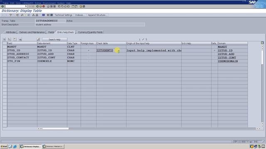Viewport: 266px width, 149px height.
Task: Click the foreign key icon beside Search Help
Action: coord(38,39)
